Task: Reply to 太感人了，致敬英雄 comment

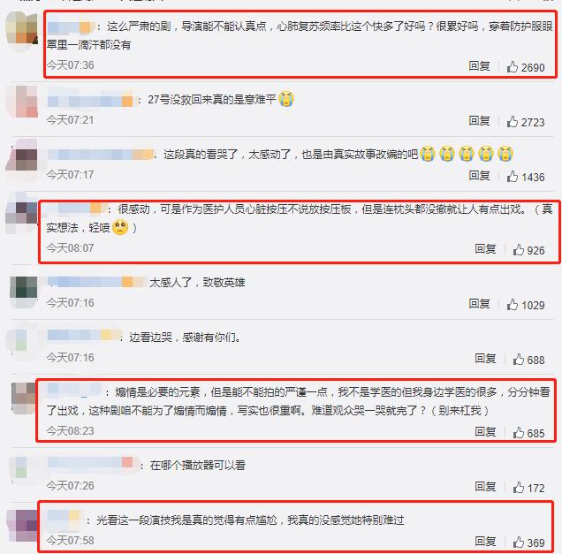Action: [479, 304]
